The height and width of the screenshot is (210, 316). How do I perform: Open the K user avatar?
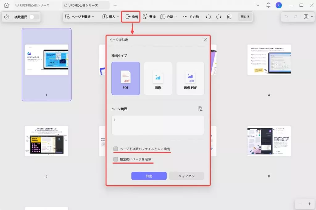279,5
